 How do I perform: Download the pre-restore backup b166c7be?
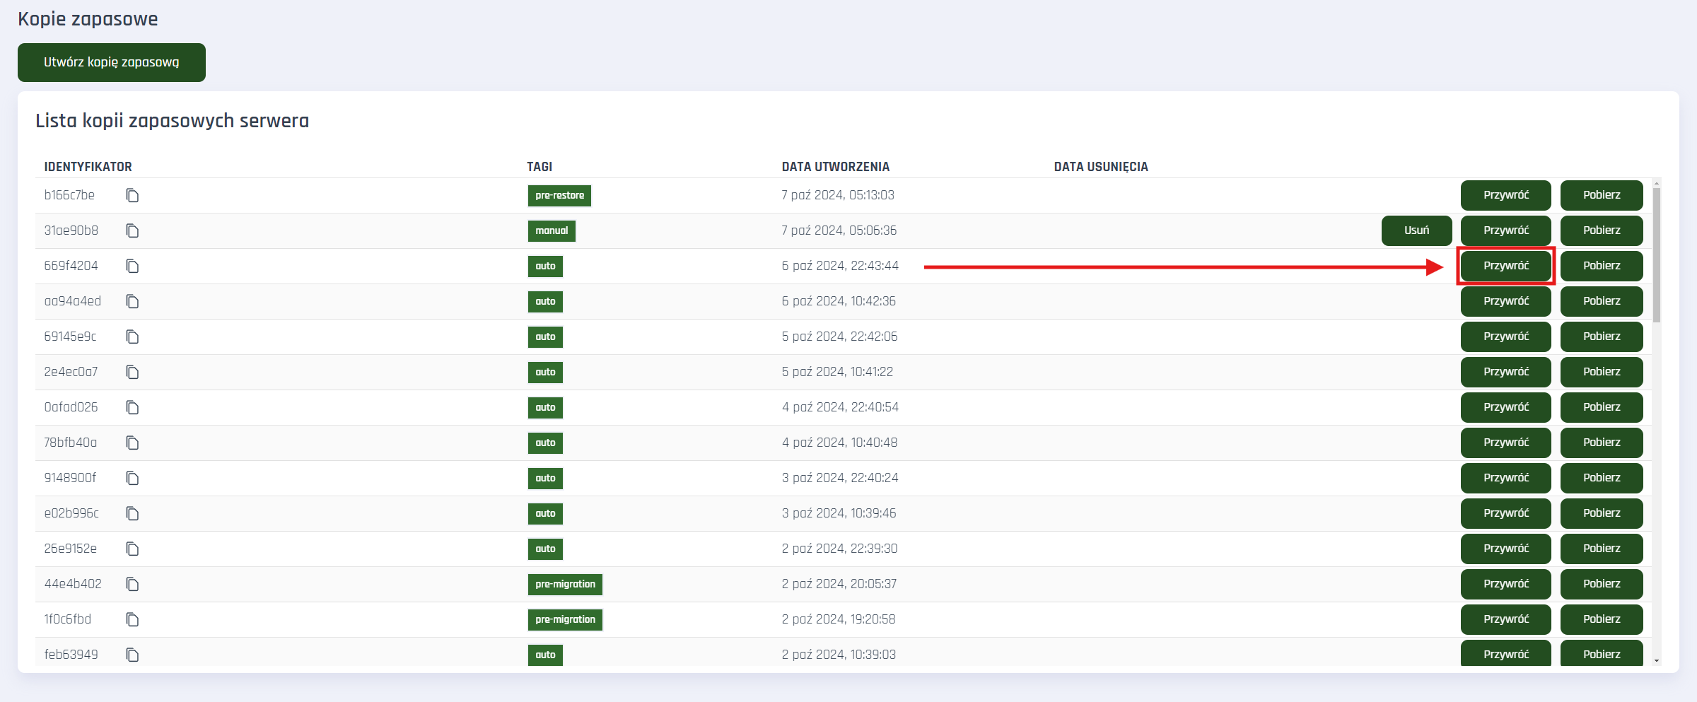click(1602, 195)
